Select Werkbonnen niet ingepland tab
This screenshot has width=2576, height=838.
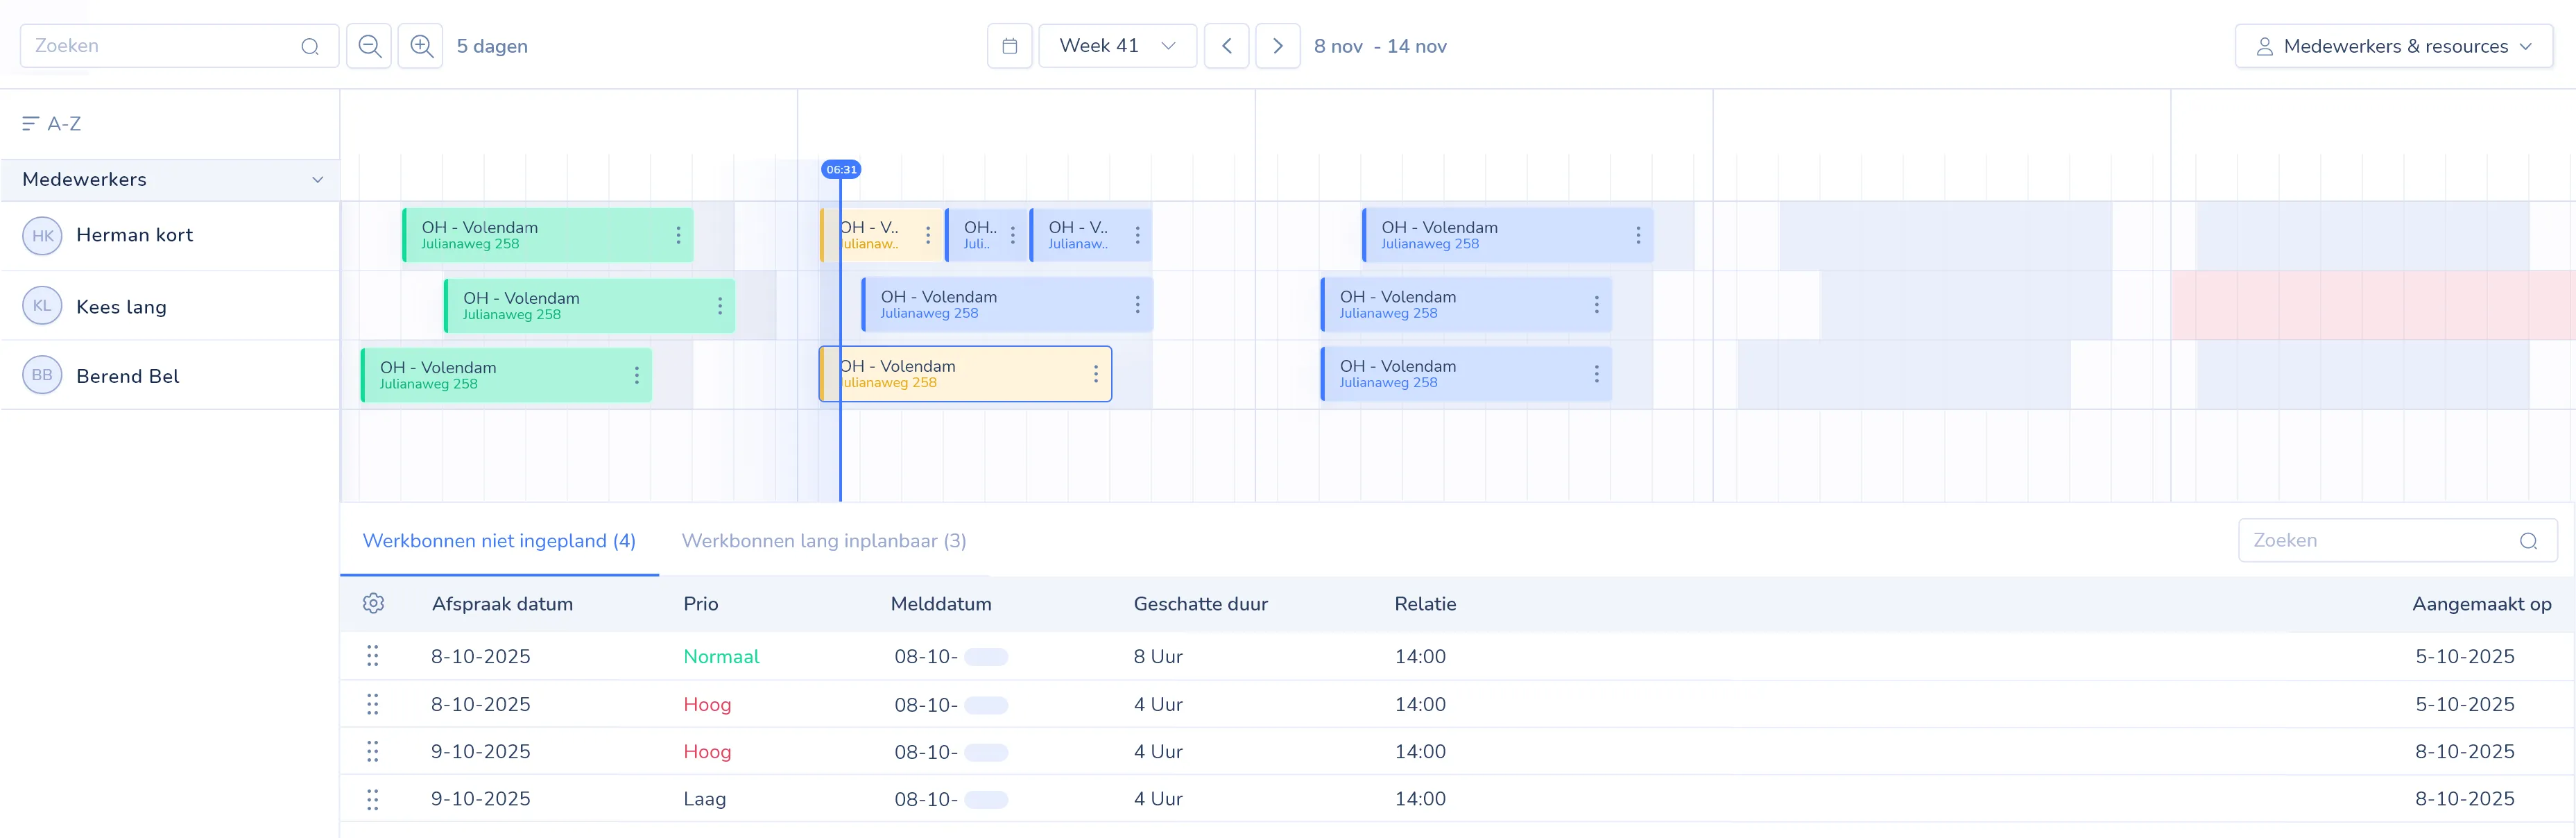pos(498,541)
